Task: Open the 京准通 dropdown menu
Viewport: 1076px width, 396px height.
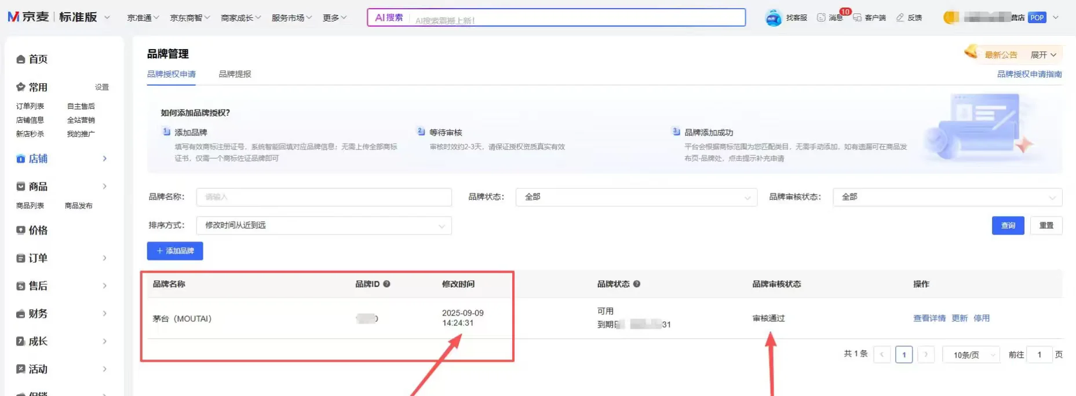Action: click(143, 18)
